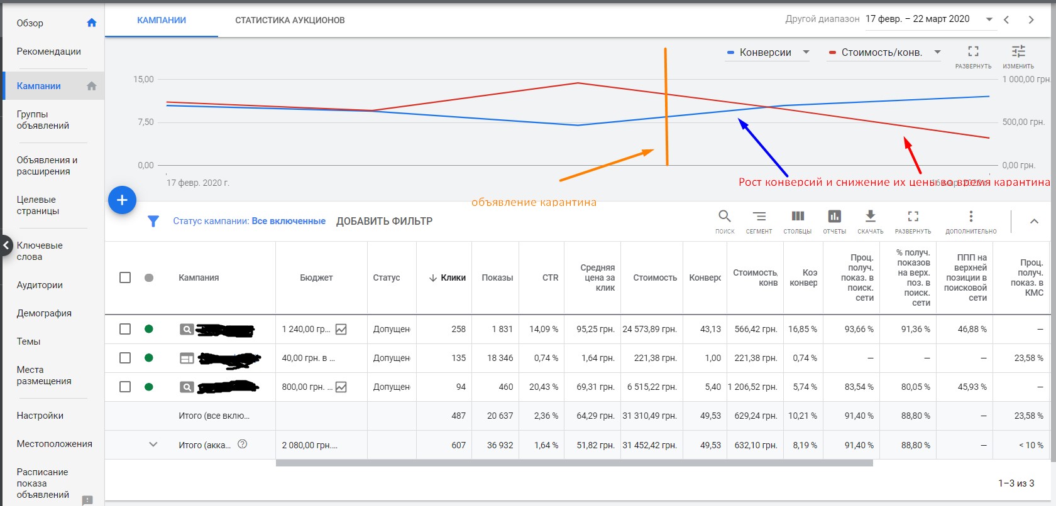
Task: Open the Сегмент tool
Action: (759, 217)
